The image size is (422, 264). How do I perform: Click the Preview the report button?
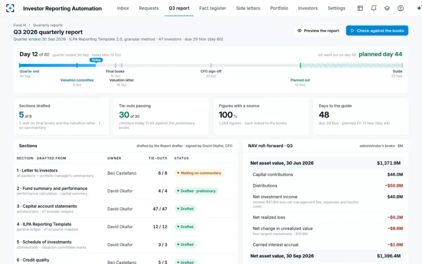[x=318, y=31]
